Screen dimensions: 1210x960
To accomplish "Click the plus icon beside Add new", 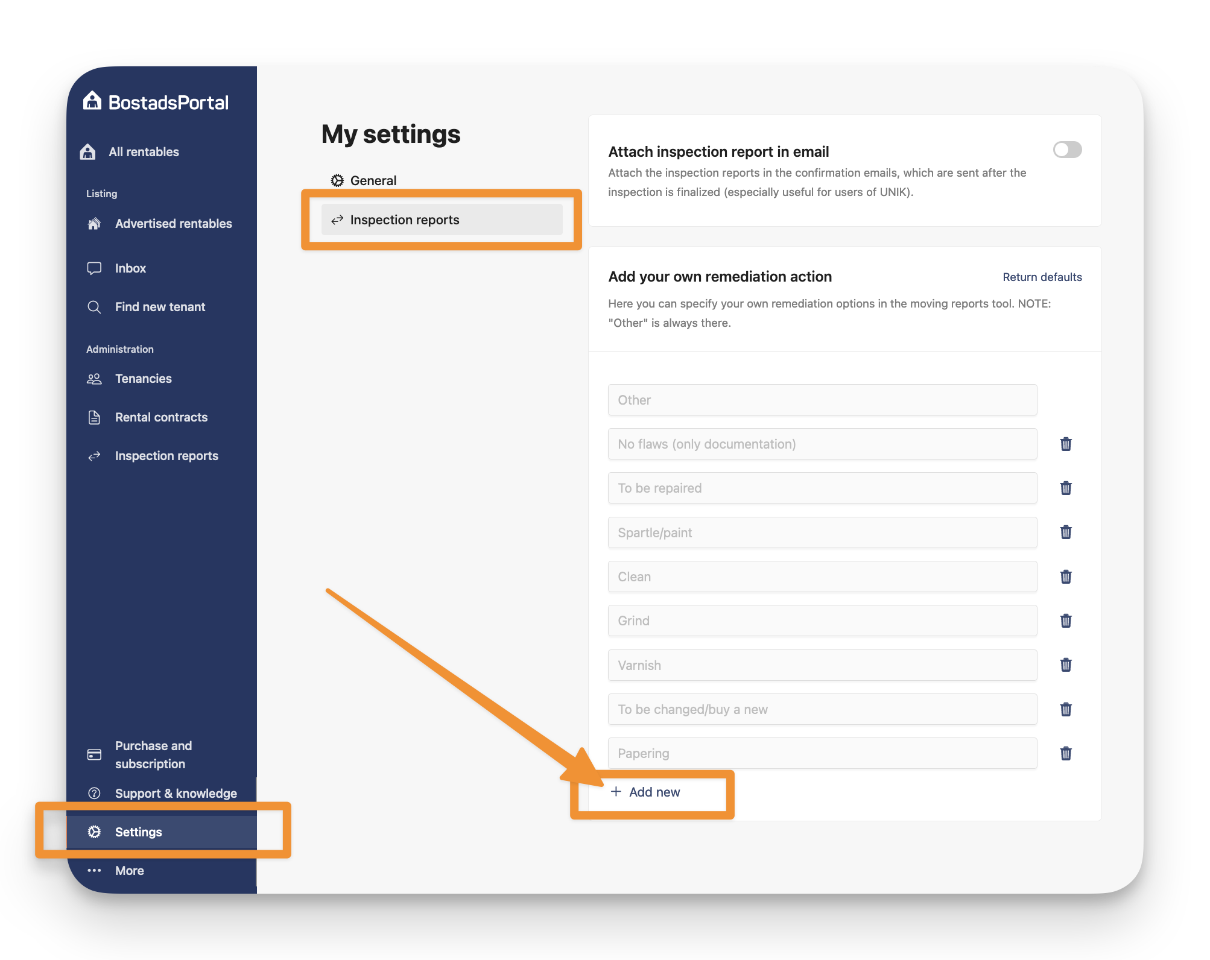I will [x=616, y=792].
